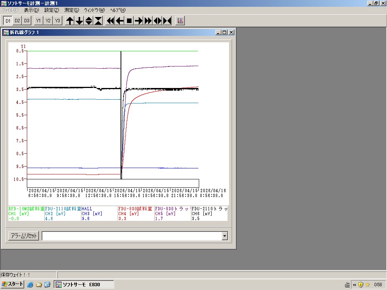Click the horizontal compress arrows icon
This screenshot has height=290, width=387.
(167, 21)
